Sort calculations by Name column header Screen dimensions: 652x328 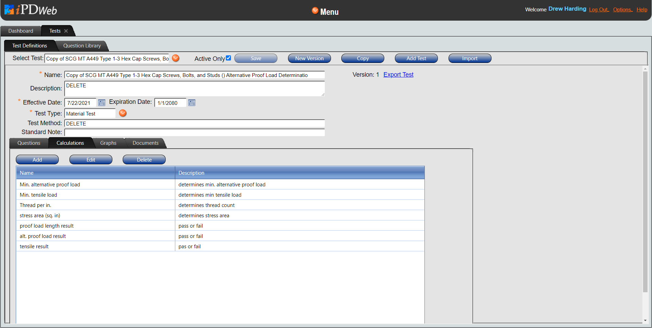point(27,173)
